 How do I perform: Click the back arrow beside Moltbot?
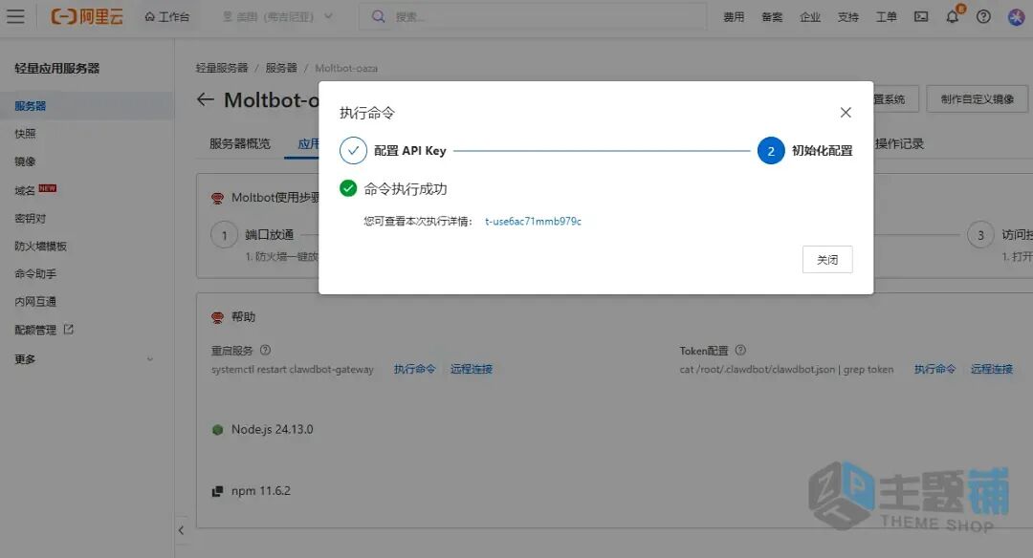206,99
